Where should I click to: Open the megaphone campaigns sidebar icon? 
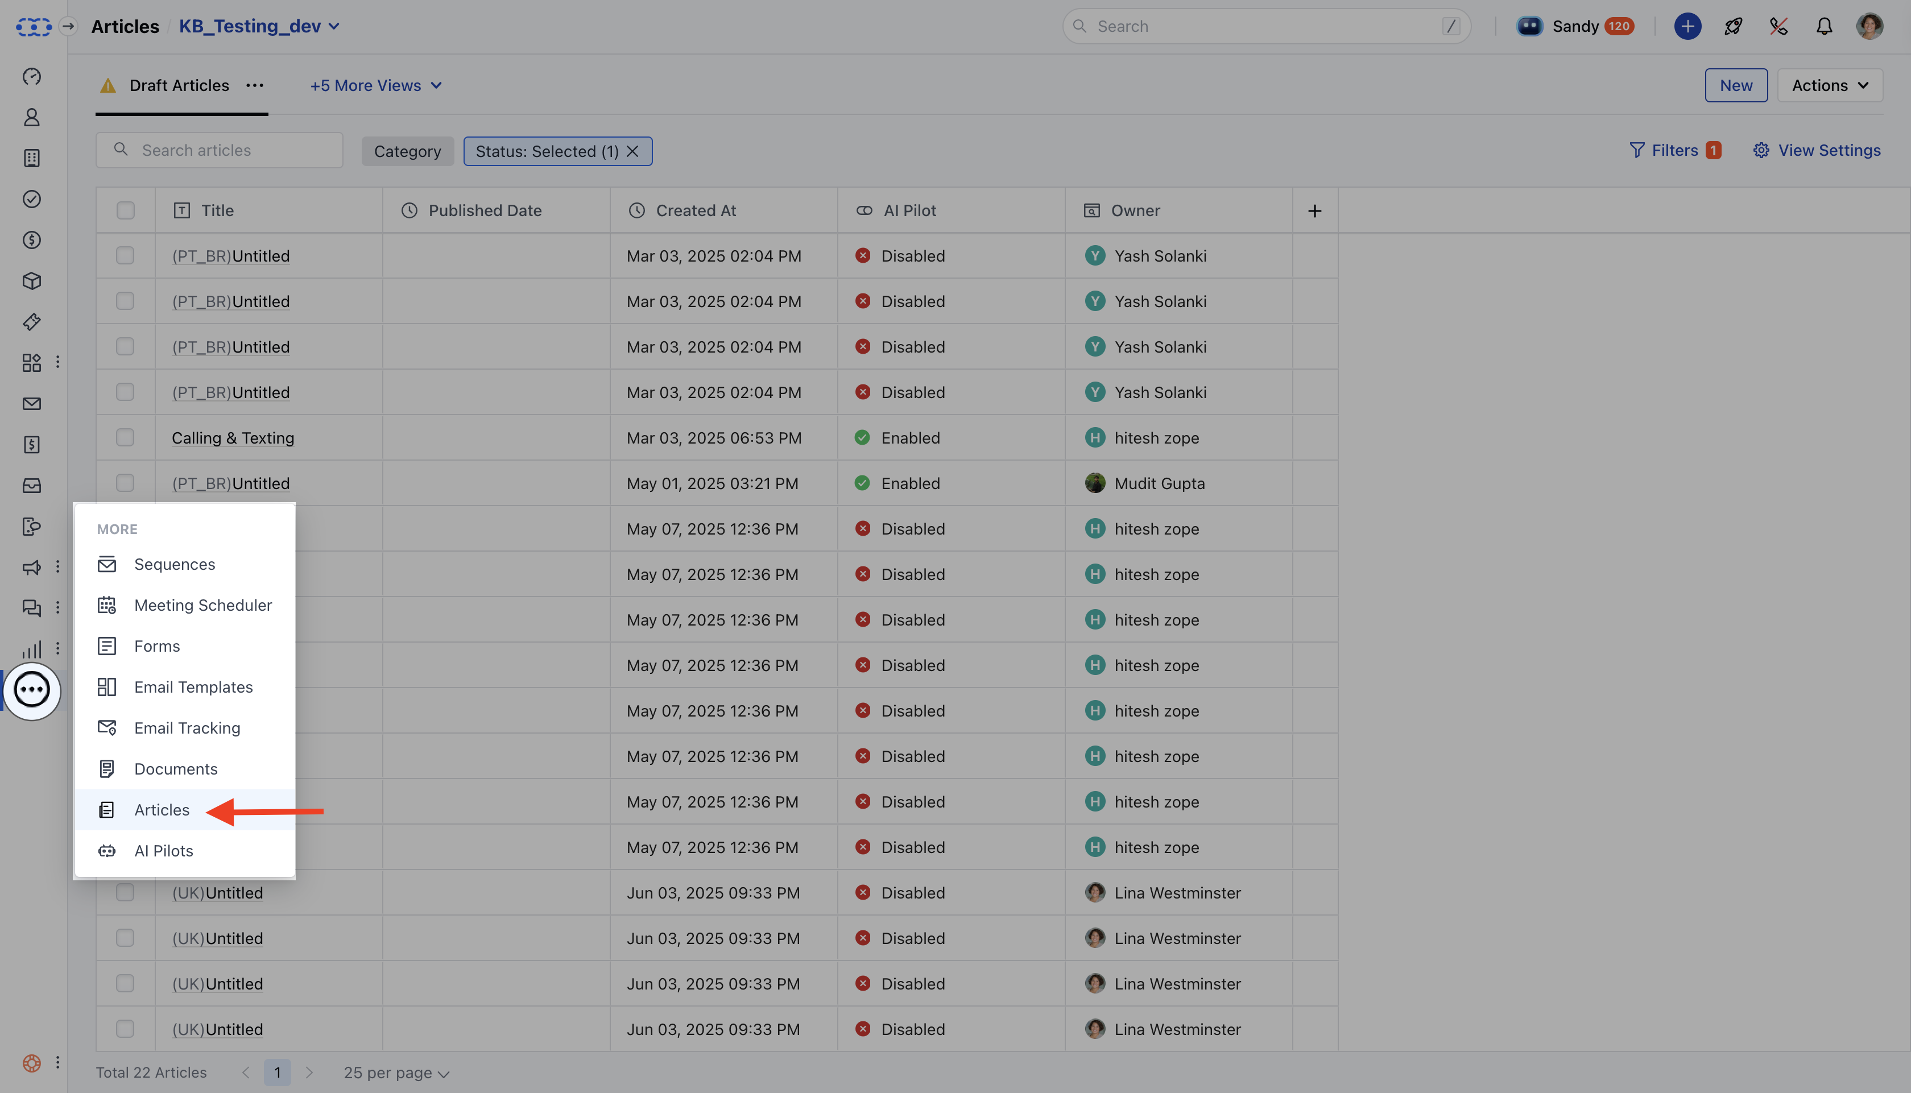click(31, 567)
